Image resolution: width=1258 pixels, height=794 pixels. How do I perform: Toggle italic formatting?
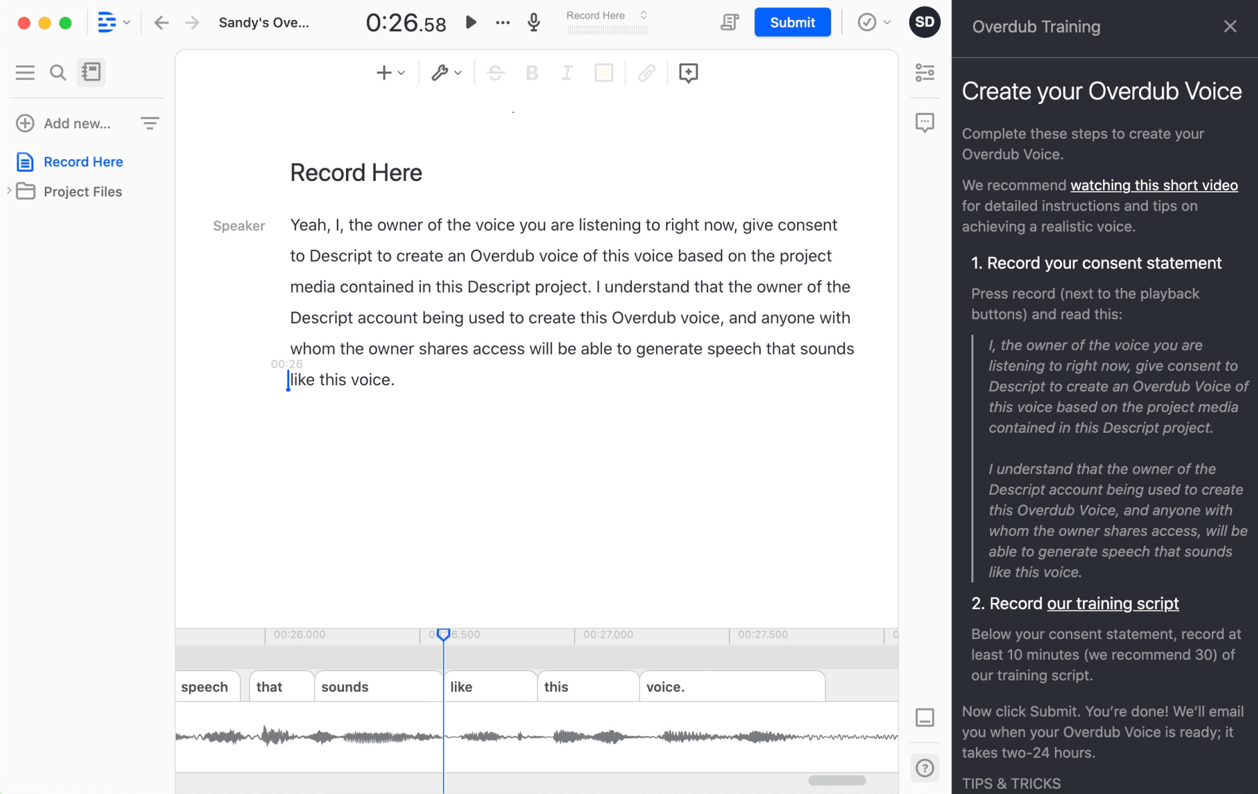(567, 73)
